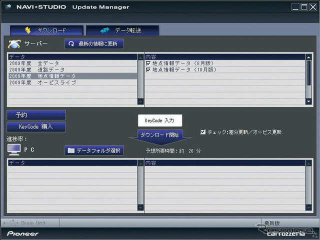
Task: Switch to the ダウンロード tab
Action: tap(46, 30)
